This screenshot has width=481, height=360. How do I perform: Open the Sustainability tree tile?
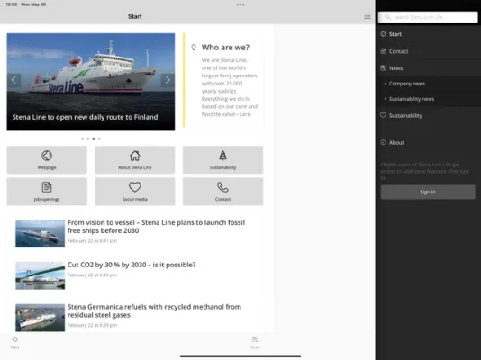click(222, 159)
